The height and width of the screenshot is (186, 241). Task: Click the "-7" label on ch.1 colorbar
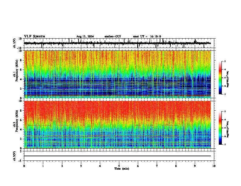tap(224, 94)
